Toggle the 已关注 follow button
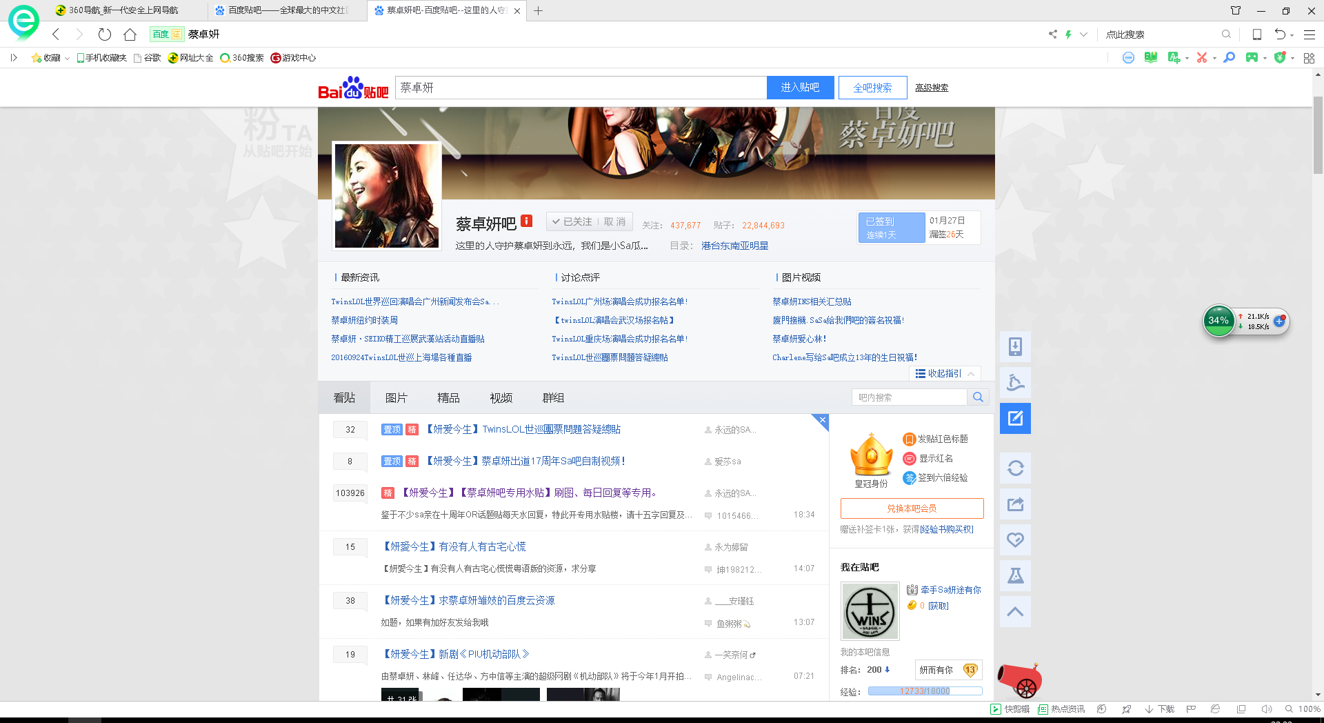Image resolution: width=1324 pixels, height=723 pixels. 572,221
